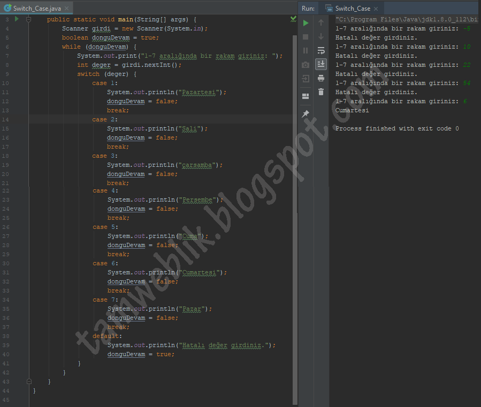Click the editor vertical scrollbar

tap(295, 220)
